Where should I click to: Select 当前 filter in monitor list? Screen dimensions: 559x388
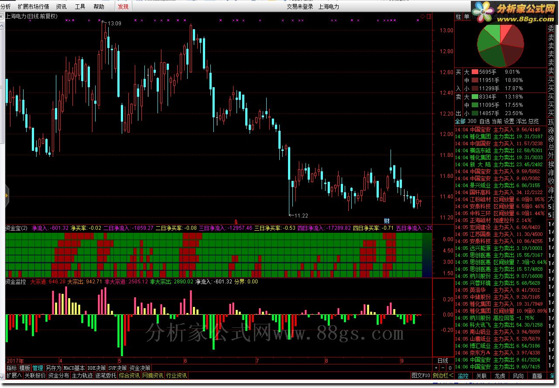coord(497,121)
